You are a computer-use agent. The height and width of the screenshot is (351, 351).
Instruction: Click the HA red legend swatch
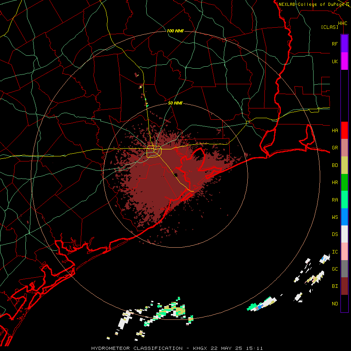click(344, 130)
